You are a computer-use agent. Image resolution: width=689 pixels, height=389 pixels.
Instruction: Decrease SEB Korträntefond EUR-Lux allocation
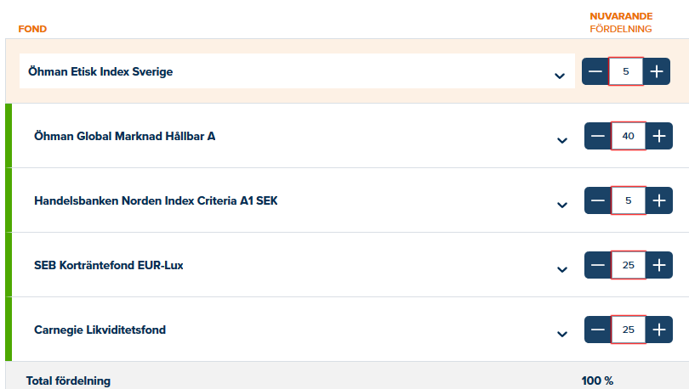tap(598, 265)
